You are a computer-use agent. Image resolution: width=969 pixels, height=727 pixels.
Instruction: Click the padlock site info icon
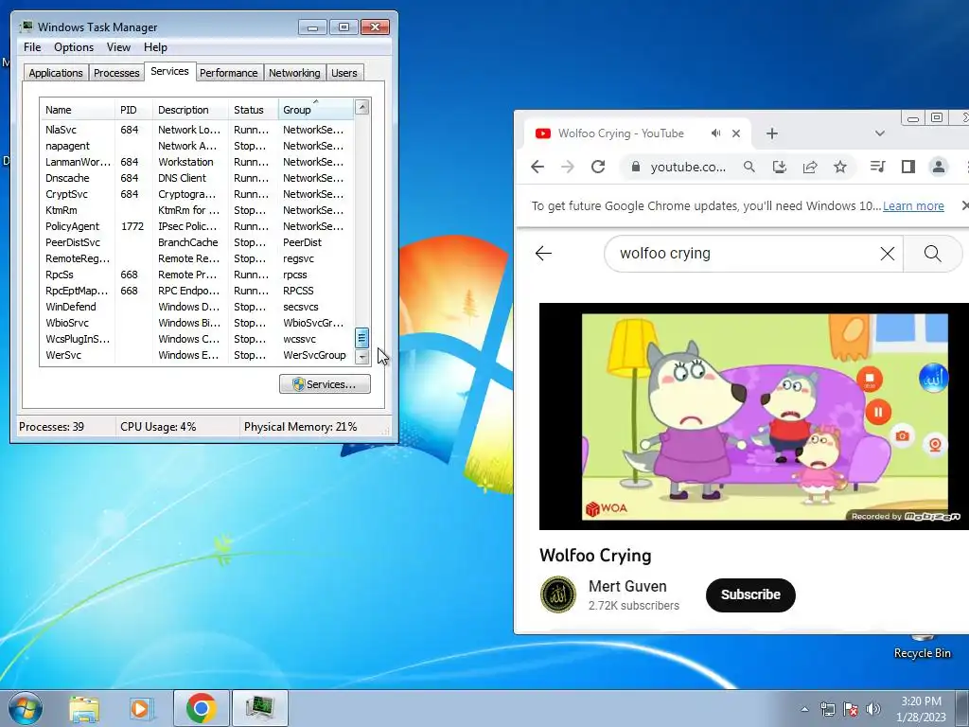[635, 167]
